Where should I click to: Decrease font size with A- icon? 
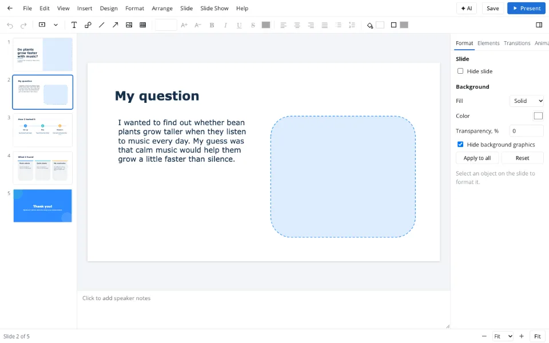[198, 25]
